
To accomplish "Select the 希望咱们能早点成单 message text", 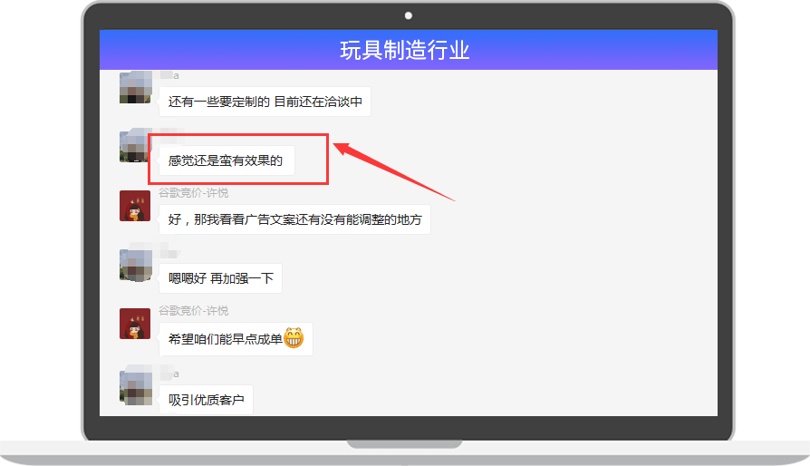I will click(226, 339).
